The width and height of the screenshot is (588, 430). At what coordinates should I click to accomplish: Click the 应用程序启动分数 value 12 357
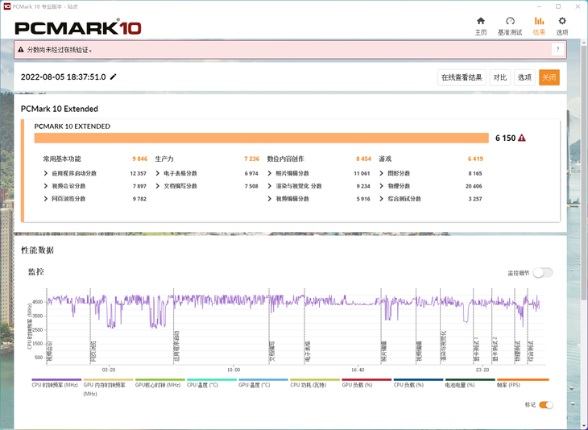tap(138, 173)
